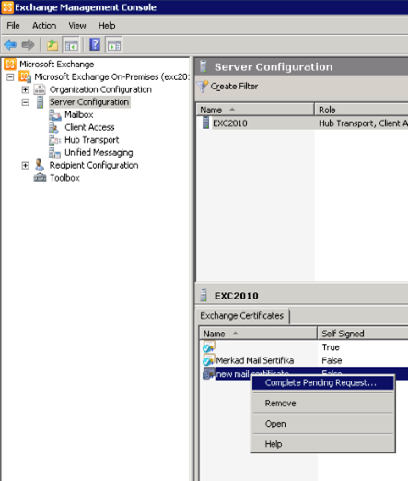
Task: Click the Back arrow toolbar icon
Action: (10, 45)
